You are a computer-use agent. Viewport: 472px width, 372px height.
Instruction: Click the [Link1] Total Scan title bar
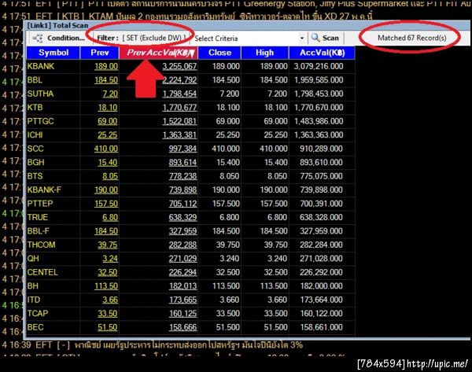[x=247, y=25]
